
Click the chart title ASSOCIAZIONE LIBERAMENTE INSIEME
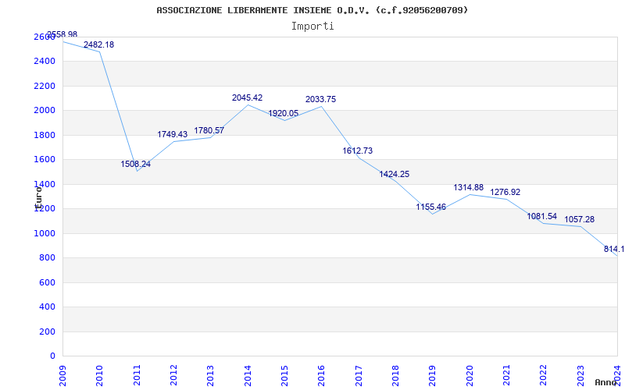point(312,10)
